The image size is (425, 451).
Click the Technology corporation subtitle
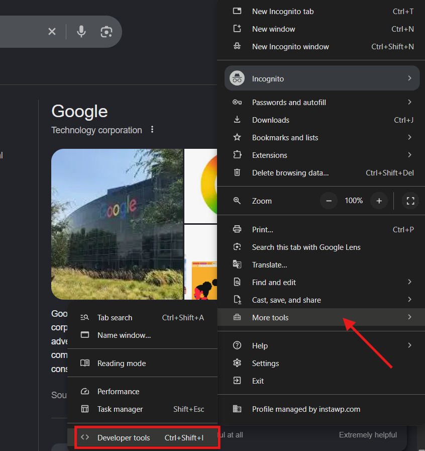[96, 130]
